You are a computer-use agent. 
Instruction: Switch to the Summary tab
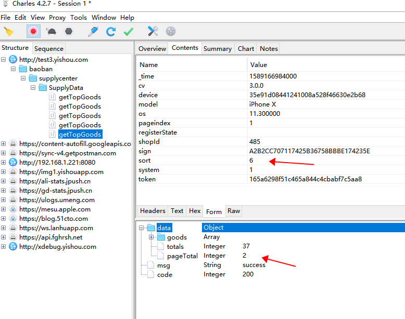pos(218,48)
